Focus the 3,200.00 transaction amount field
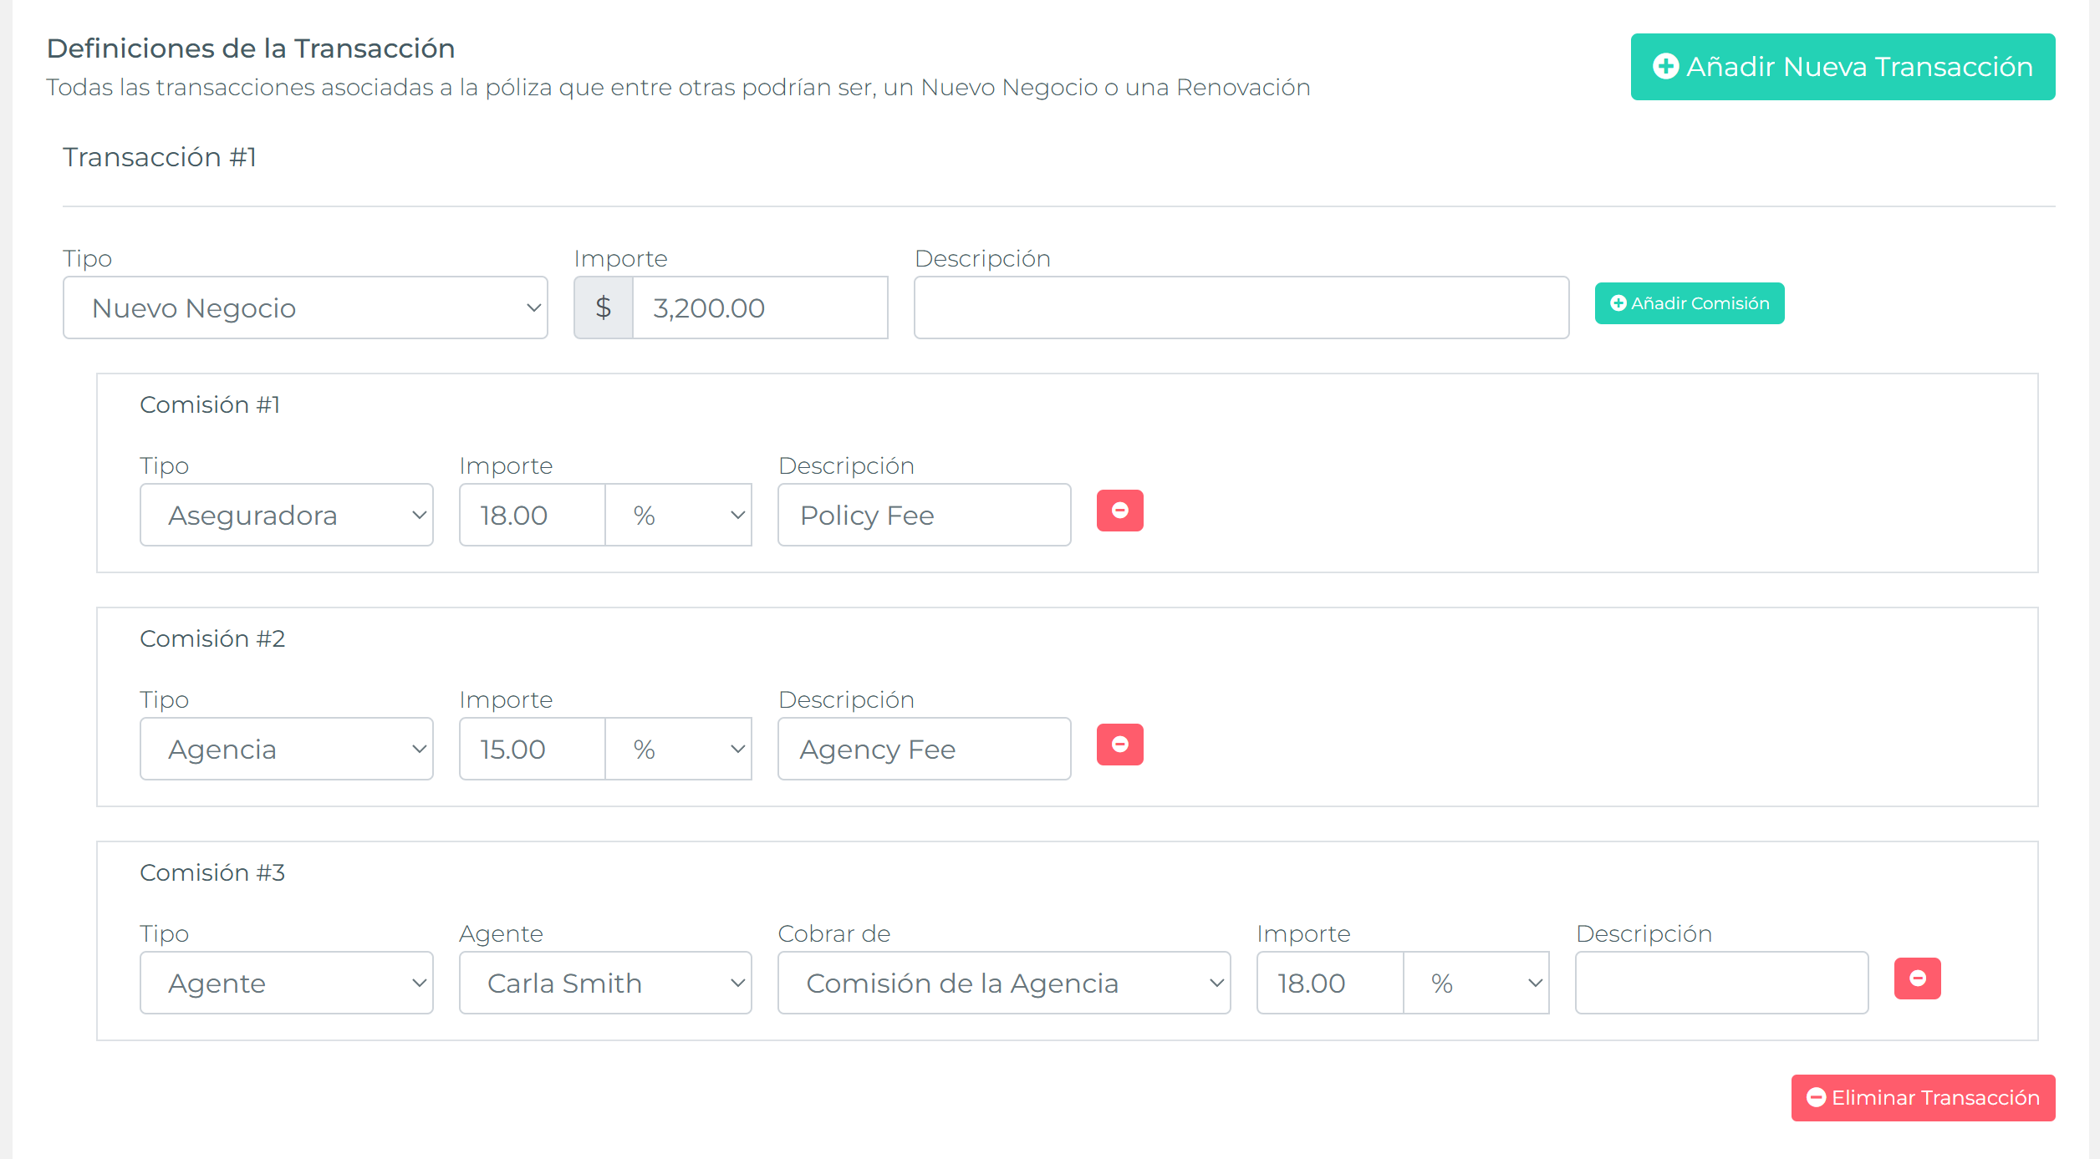The image size is (2100, 1159). tap(759, 308)
